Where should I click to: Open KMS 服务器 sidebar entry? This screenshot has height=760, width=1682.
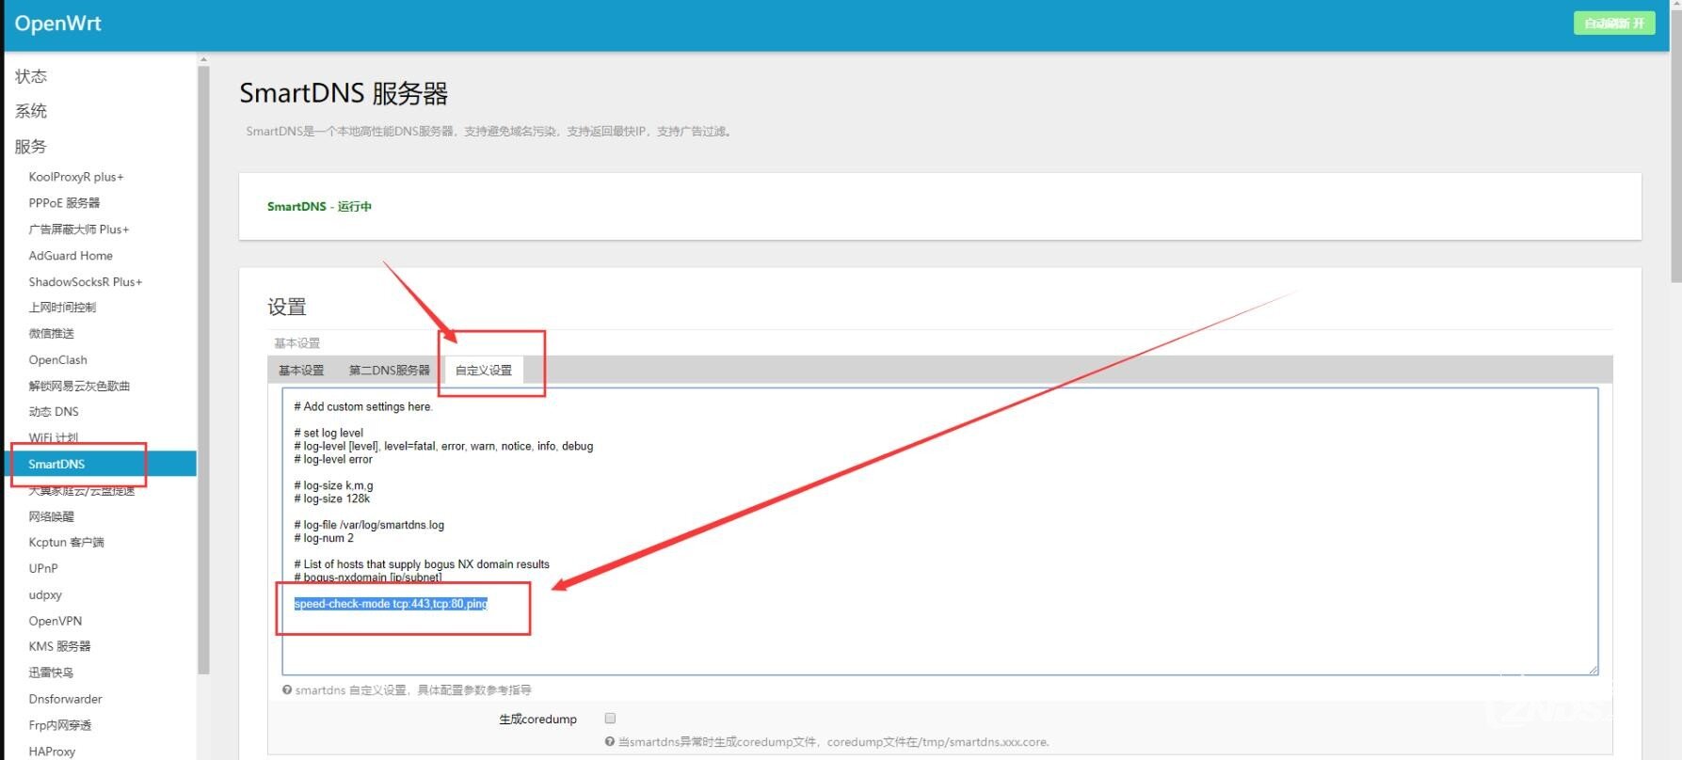click(59, 646)
